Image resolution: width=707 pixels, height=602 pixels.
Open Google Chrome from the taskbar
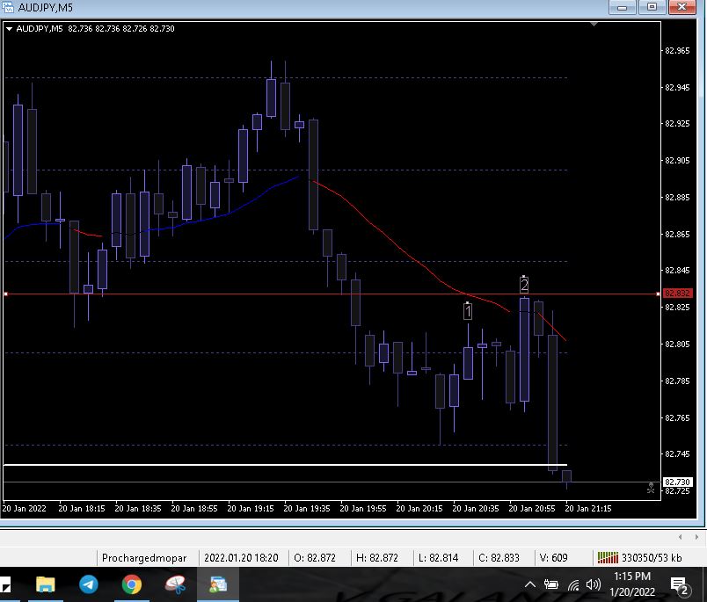click(x=131, y=584)
